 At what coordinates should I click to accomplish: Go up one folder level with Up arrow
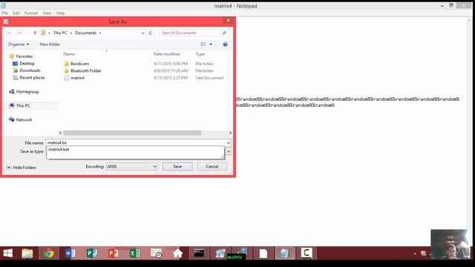tap(35, 33)
